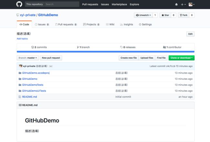Fork the repository

[x=184, y=15]
